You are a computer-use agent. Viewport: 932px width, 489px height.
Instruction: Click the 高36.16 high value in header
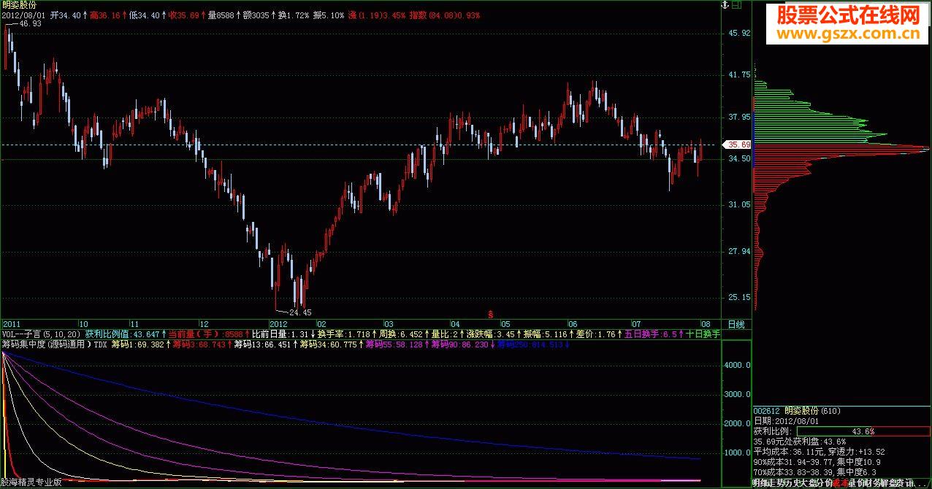tap(104, 15)
